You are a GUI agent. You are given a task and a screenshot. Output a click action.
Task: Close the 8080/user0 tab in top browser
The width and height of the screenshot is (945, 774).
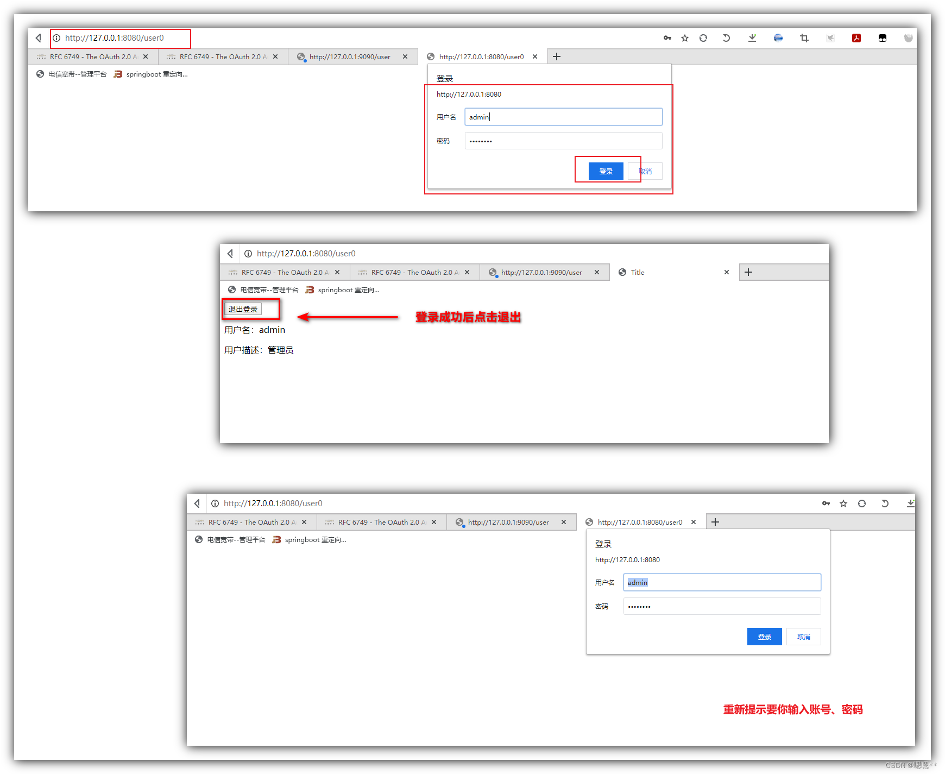(535, 56)
